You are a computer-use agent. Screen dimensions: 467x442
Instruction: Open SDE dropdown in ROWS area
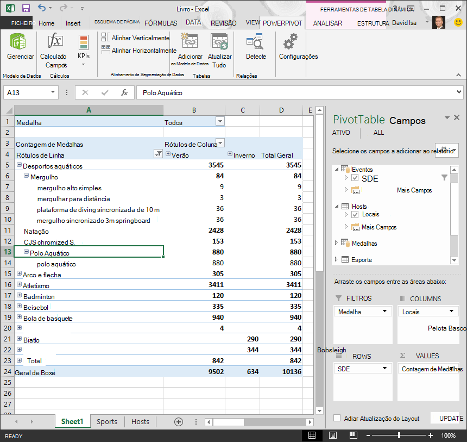[385, 369]
